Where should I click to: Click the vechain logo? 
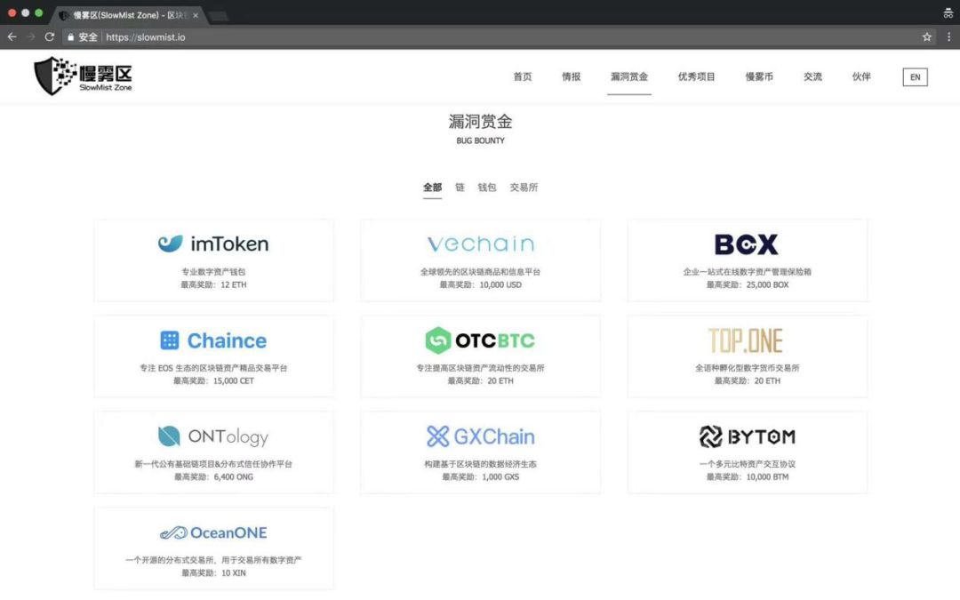pos(481,244)
